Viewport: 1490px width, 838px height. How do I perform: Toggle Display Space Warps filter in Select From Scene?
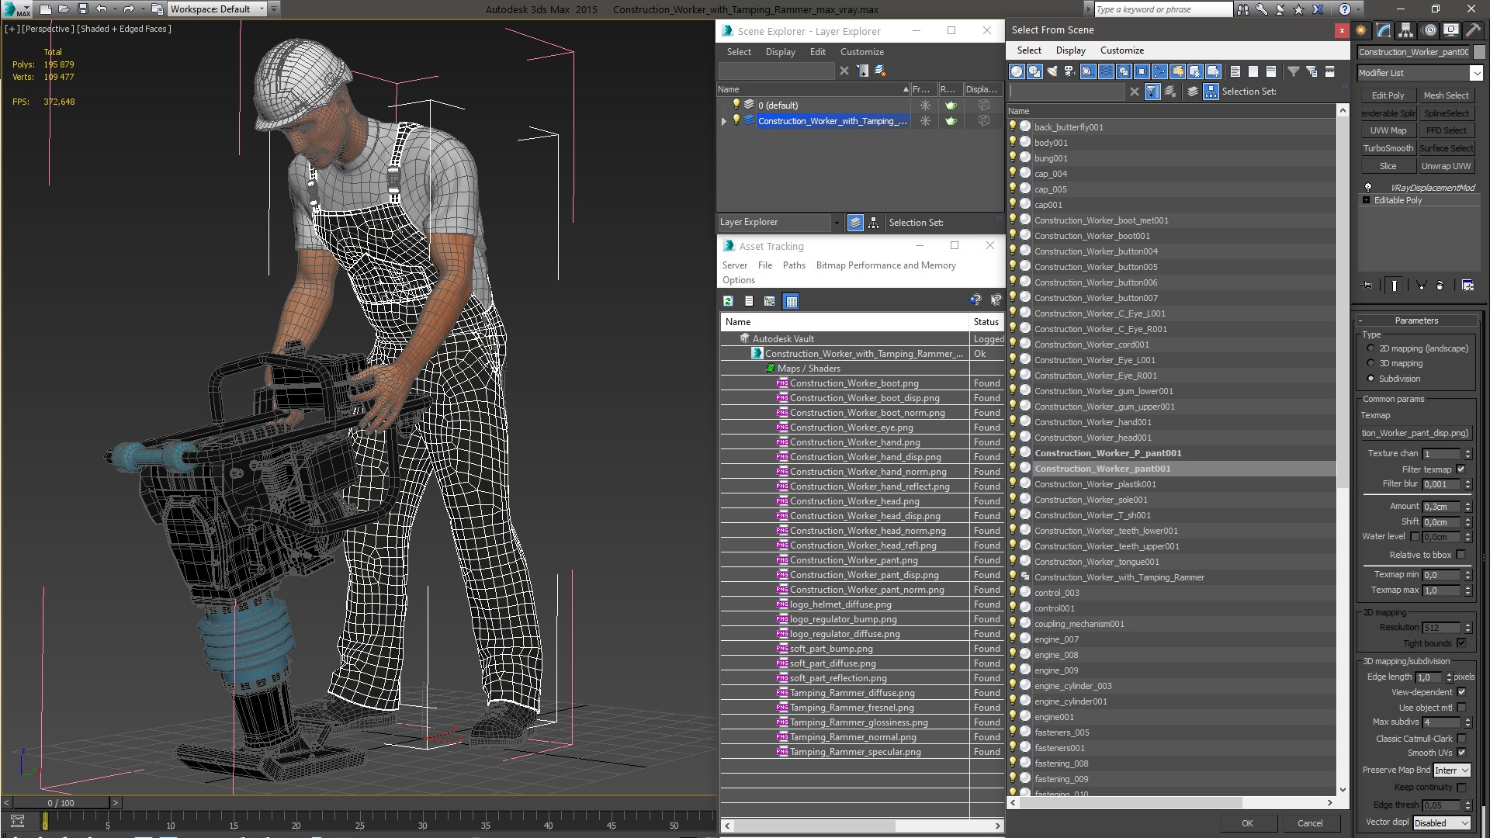1106,71
